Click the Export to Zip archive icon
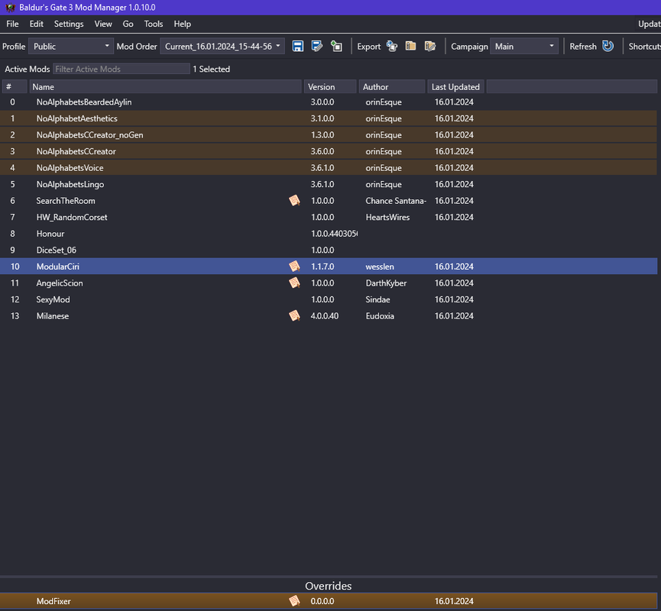 point(410,47)
